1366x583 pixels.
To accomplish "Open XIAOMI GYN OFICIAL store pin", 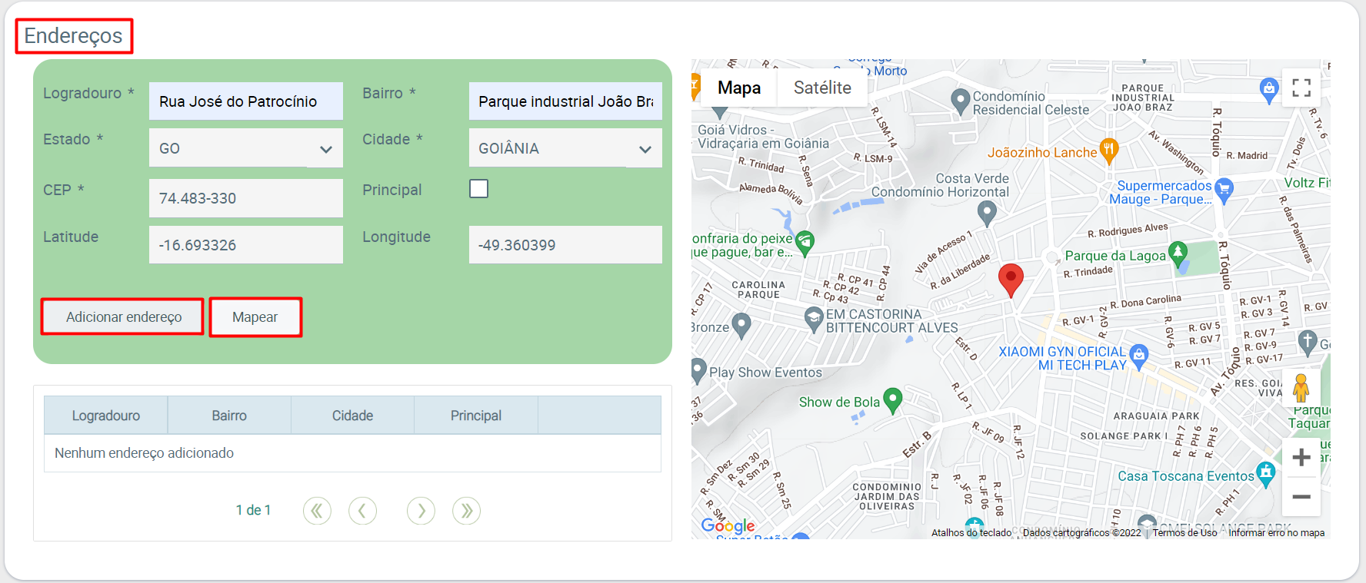I will point(1139,356).
